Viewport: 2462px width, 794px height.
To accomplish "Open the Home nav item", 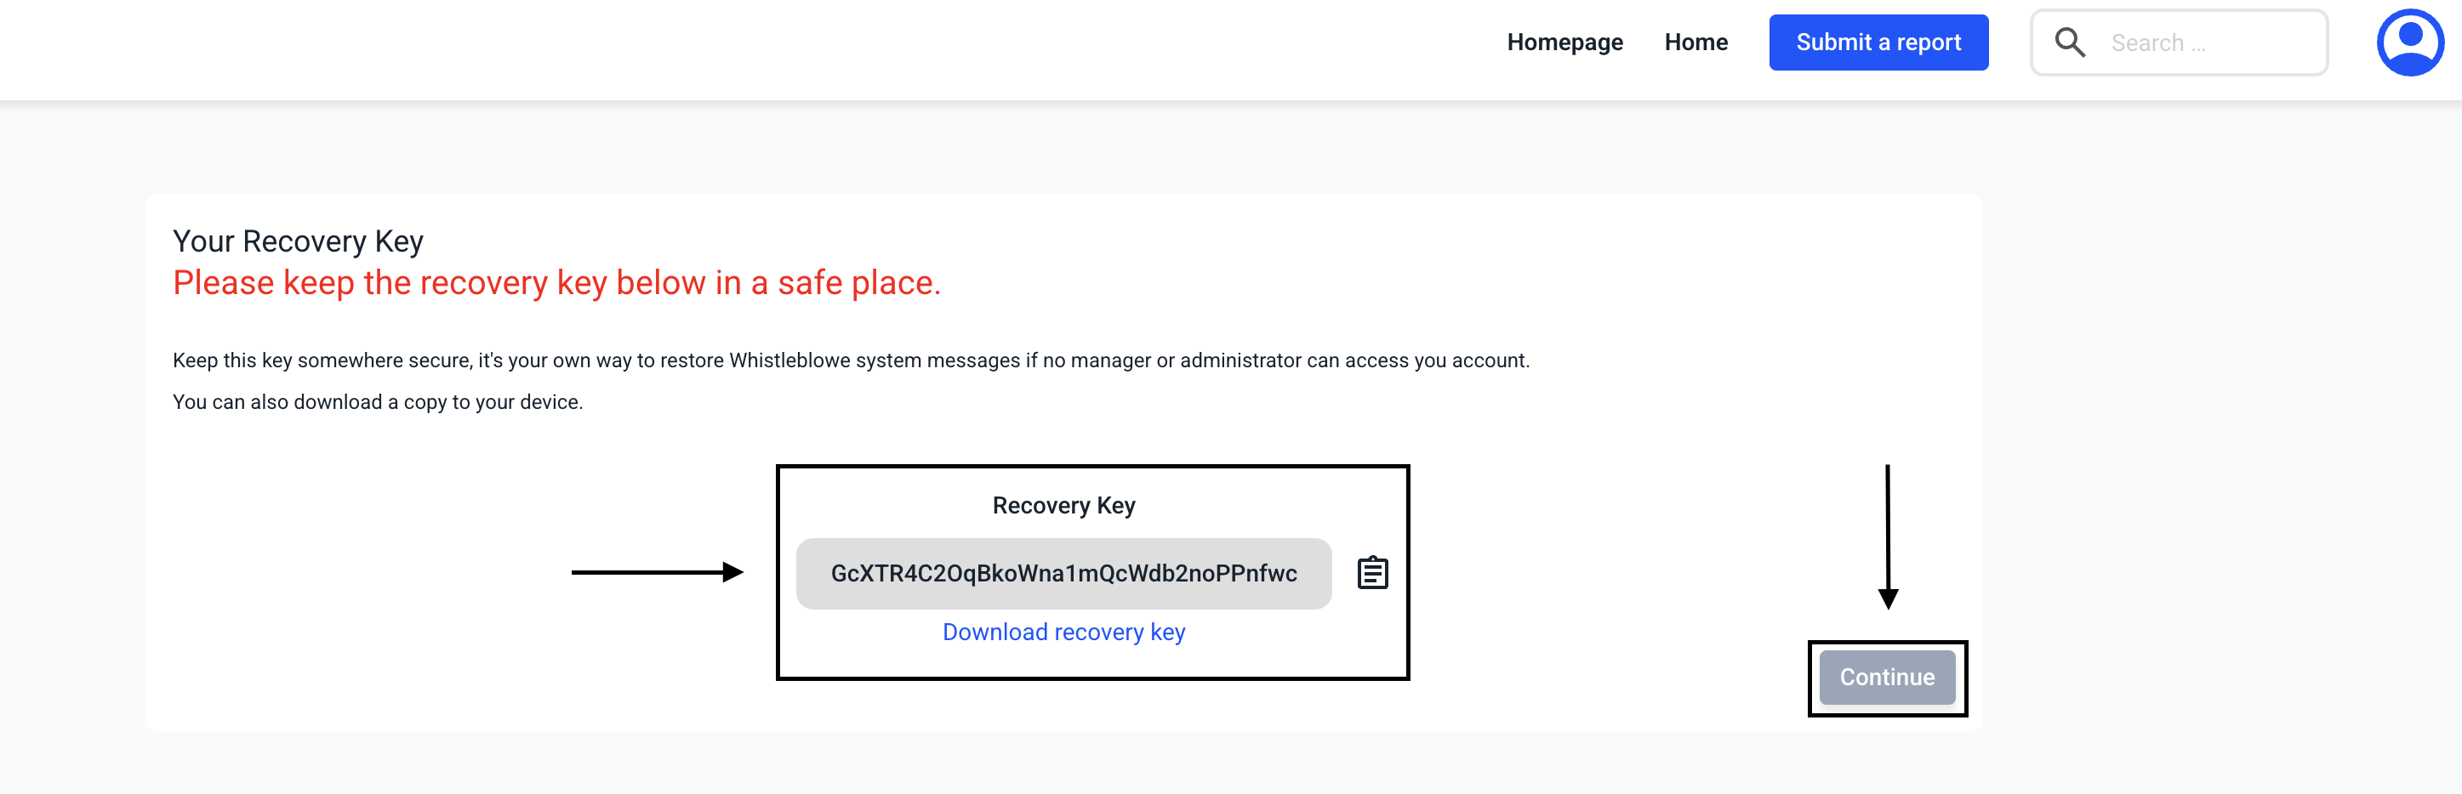I will [x=1695, y=43].
